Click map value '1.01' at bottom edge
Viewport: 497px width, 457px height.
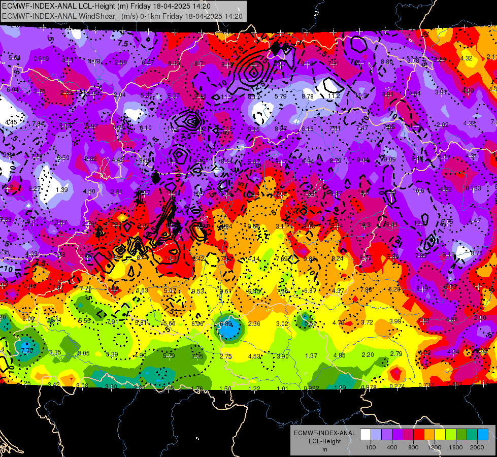[282, 388]
